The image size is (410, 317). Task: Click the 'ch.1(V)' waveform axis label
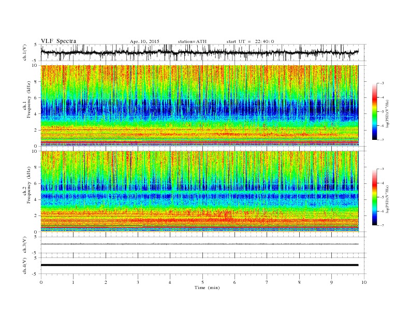click(x=25, y=52)
